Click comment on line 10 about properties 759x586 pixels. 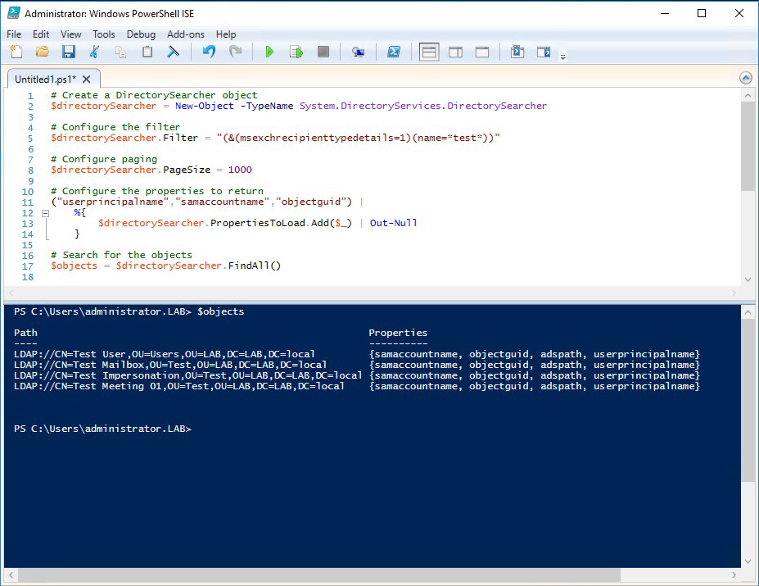coord(157,191)
